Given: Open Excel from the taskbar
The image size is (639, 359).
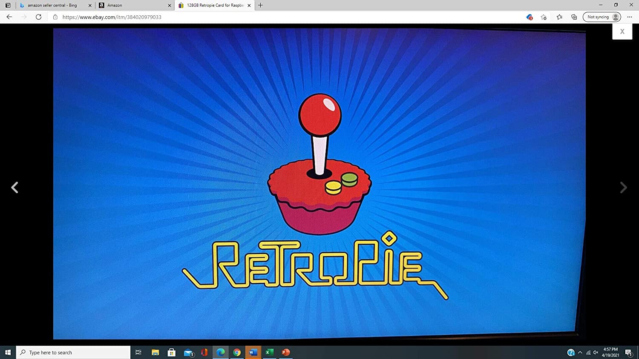Looking at the screenshot, I should [269, 352].
